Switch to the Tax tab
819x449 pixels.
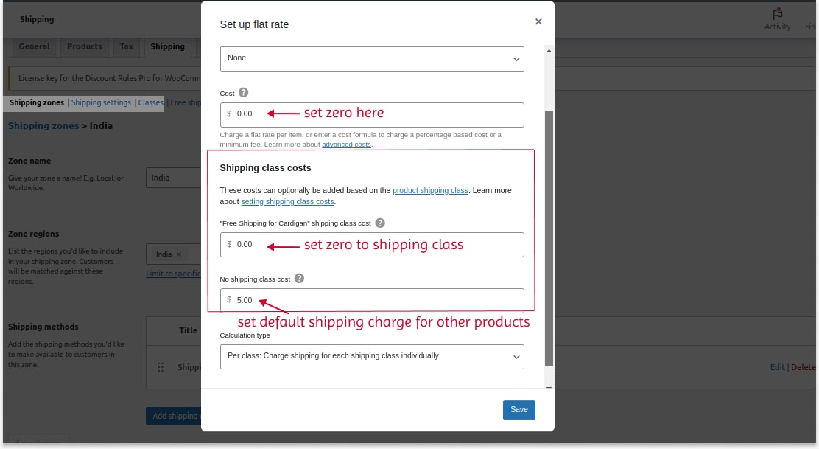(x=126, y=46)
